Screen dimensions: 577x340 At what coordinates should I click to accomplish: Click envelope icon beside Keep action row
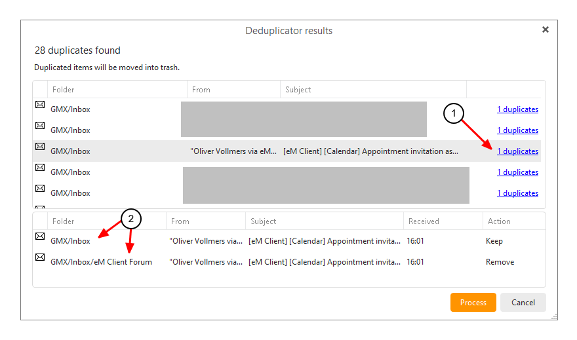tap(40, 236)
